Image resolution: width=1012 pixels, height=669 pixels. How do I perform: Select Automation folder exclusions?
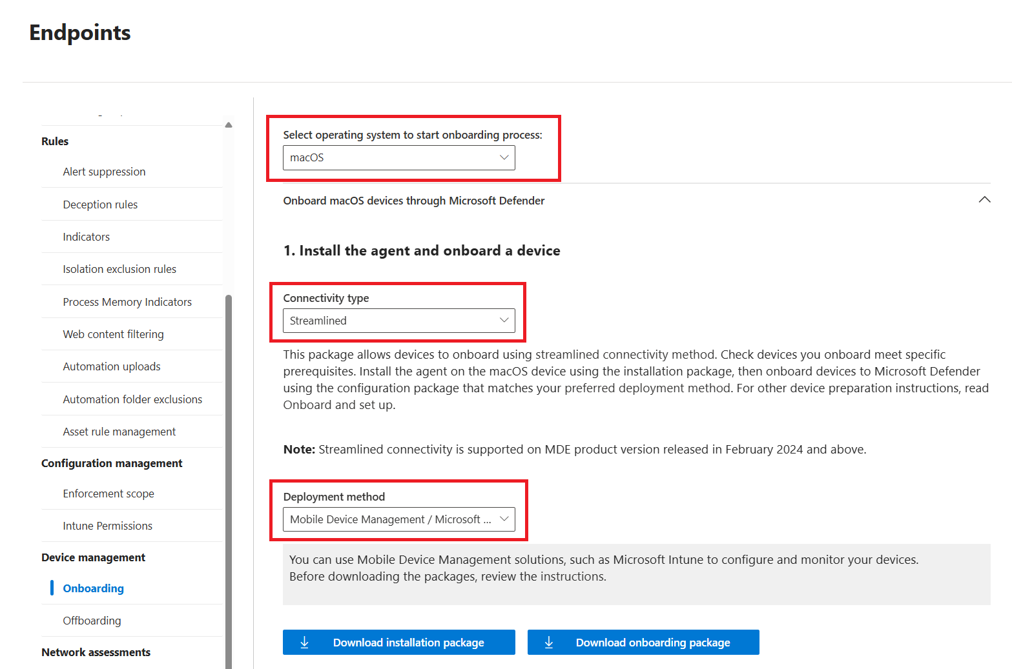click(x=132, y=399)
